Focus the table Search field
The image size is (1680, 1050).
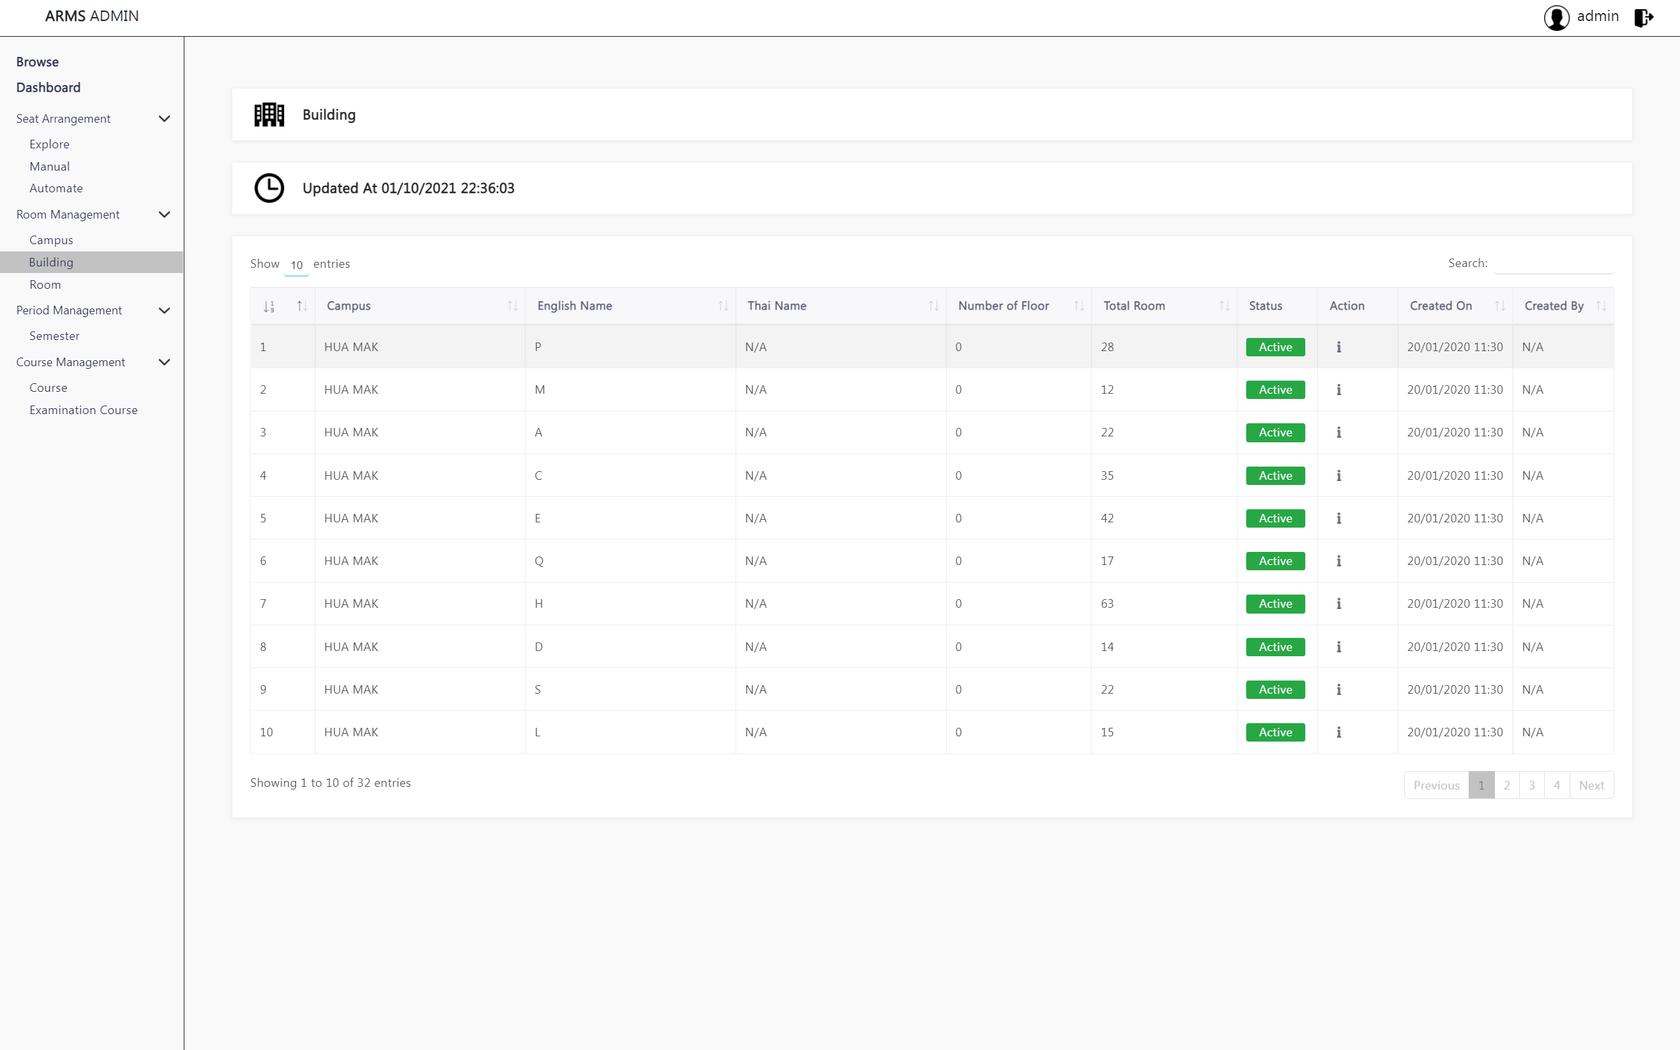[x=1553, y=264]
